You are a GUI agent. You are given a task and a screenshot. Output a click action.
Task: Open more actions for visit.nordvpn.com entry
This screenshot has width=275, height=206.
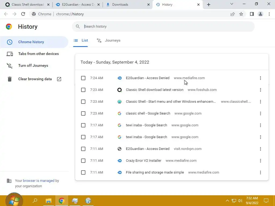pos(260,149)
